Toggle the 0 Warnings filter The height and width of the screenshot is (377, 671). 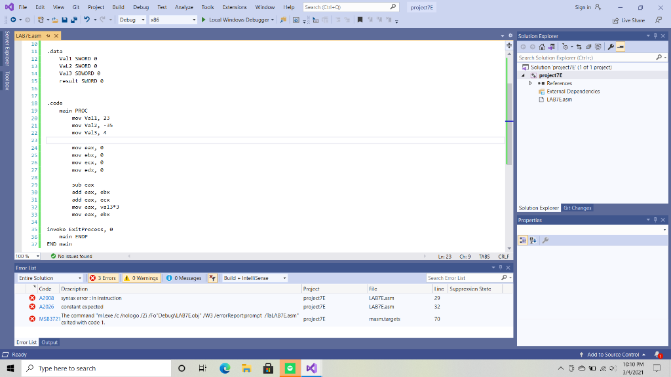click(x=142, y=278)
